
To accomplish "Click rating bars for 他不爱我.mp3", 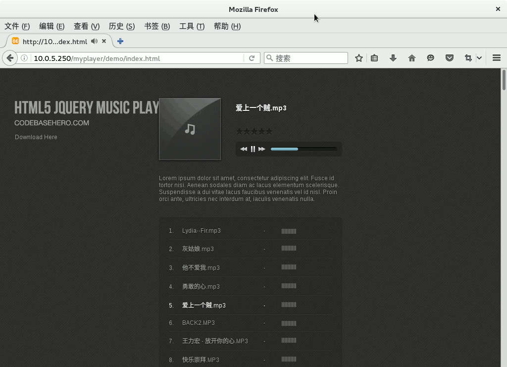I will [x=289, y=267].
